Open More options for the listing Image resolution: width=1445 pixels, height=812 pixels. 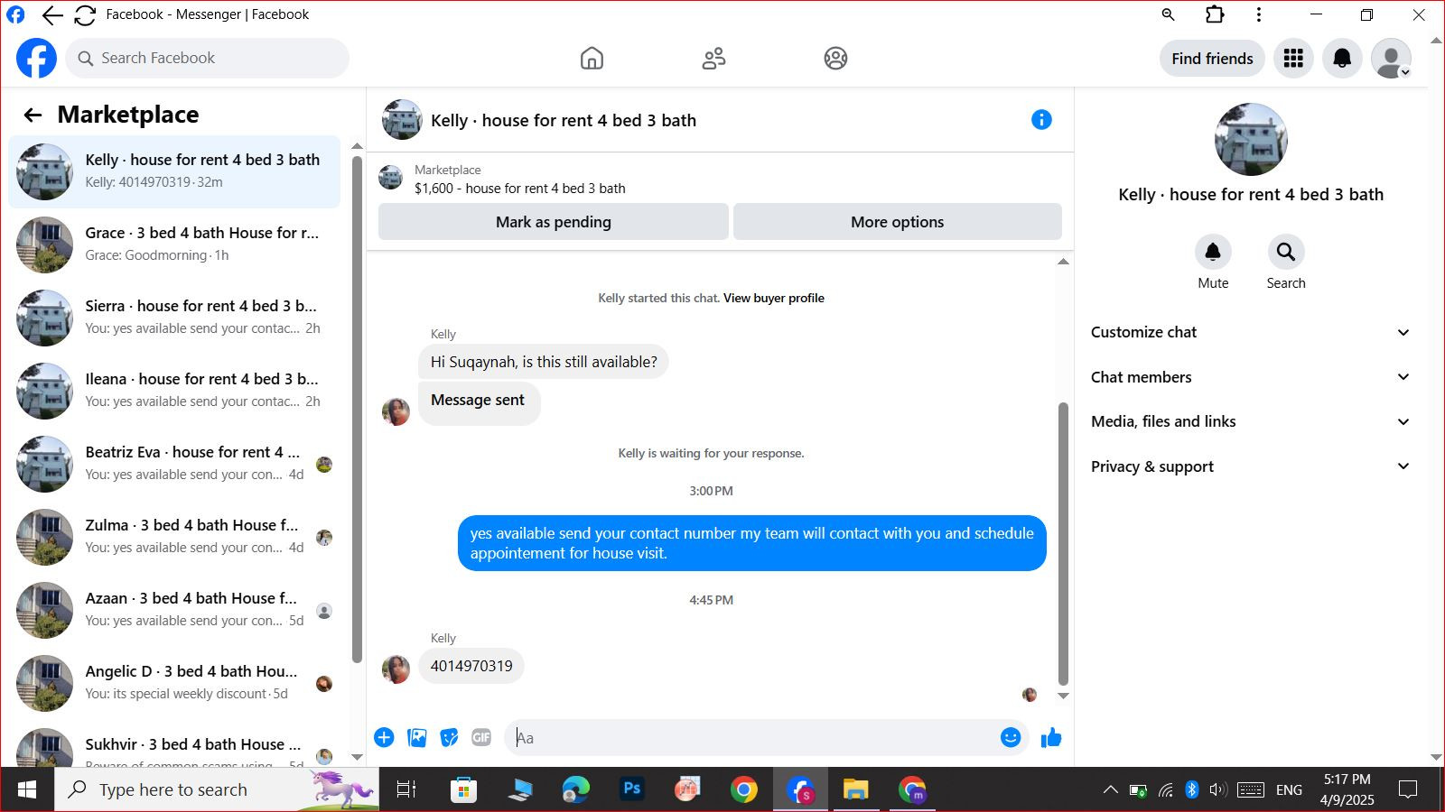tap(897, 222)
